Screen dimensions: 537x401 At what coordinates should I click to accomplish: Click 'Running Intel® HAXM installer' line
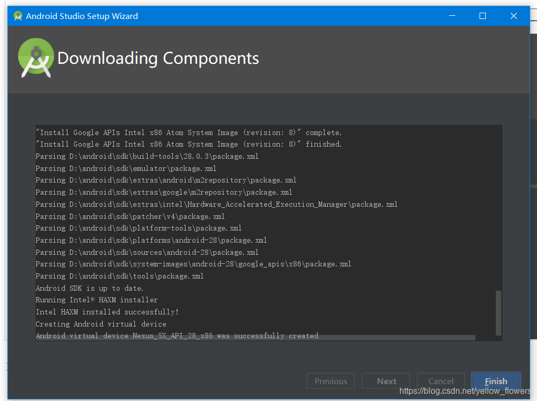click(x=96, y=300)
